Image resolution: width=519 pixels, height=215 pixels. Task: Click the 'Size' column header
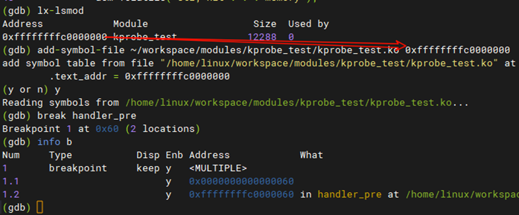(265, 24)
